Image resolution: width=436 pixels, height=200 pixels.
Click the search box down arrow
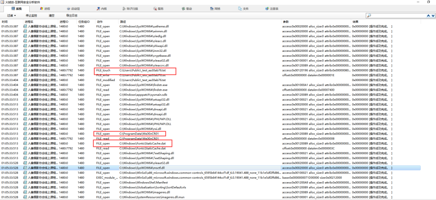(x=433, y=16)
